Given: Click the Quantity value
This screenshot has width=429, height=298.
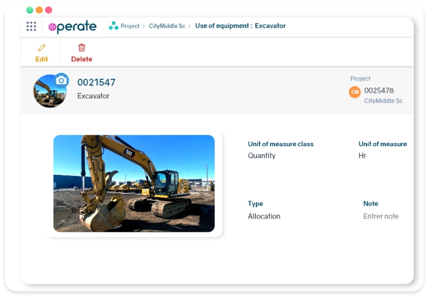Looking at the screenshot, I should tap(262, 156).
